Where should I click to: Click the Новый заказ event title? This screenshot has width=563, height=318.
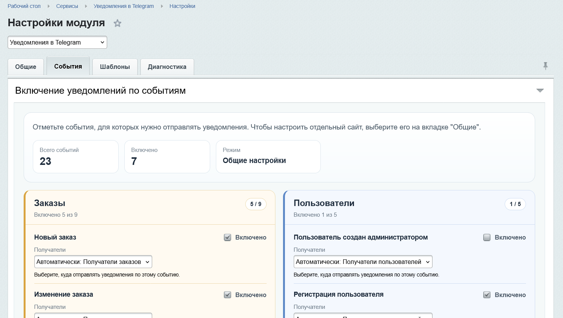[x=55, y=237]
